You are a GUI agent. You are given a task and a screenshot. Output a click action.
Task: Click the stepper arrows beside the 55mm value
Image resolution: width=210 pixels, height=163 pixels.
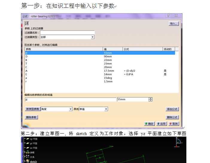pos(150,99)
